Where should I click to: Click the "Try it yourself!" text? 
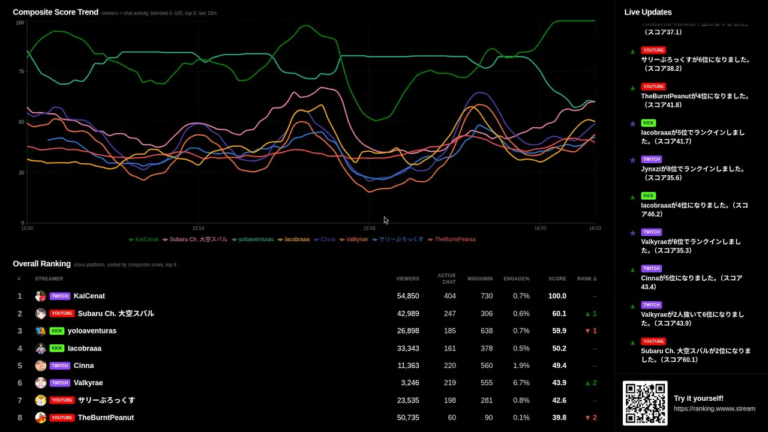(x=698, y=398)
